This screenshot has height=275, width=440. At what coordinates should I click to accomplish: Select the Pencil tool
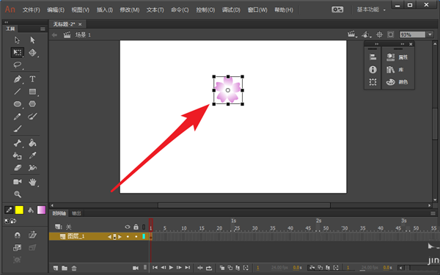tap(18, 117)
